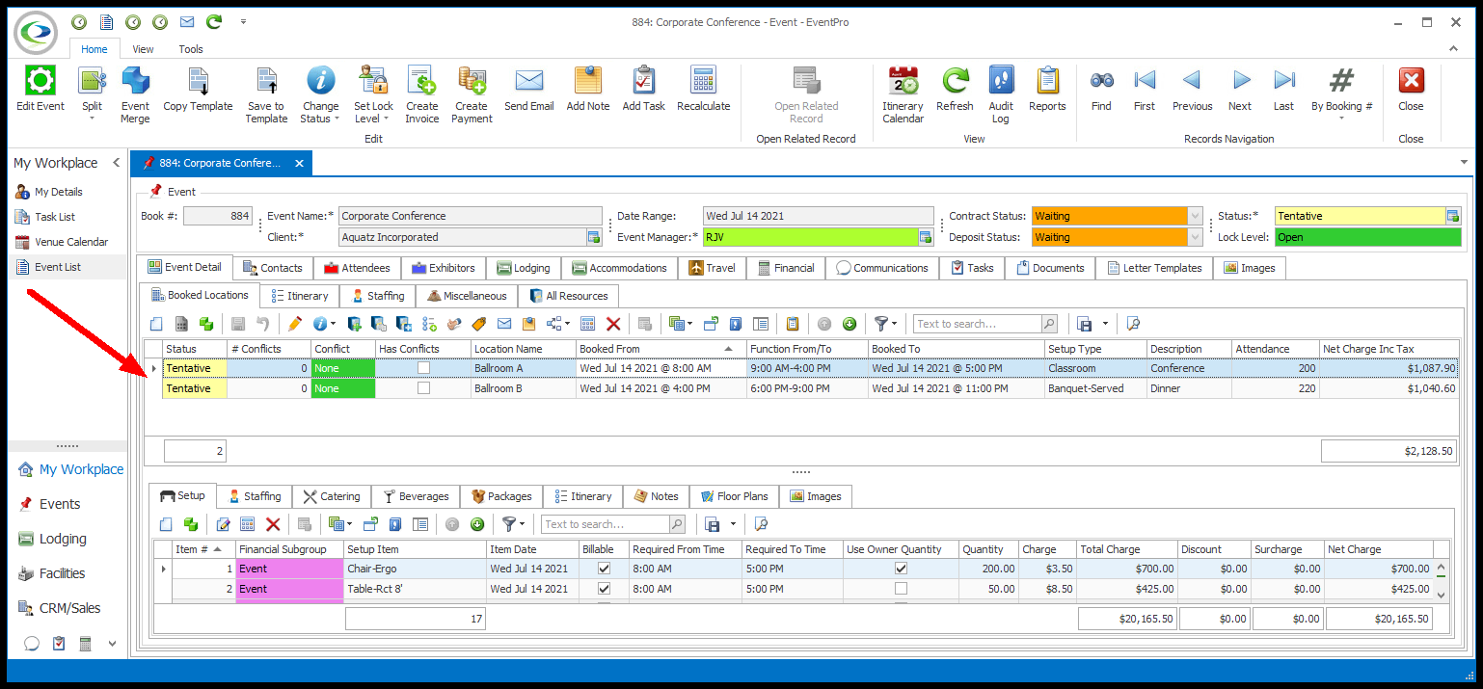
Task: Click the Event Name field Corporate Conference
Action: (x=471, y=216)
